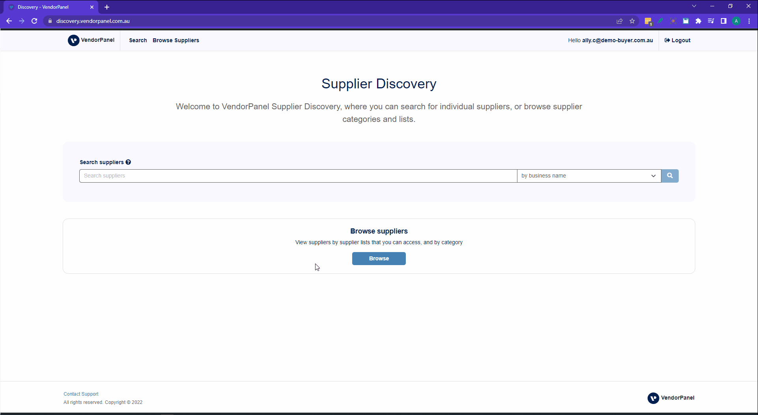Share this page icon in address bar

tap(620, 21)
